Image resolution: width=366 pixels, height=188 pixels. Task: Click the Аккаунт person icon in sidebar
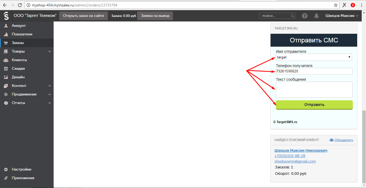point(6,26)
